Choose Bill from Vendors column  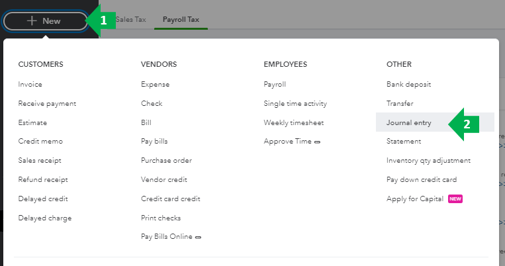(146, 122)
